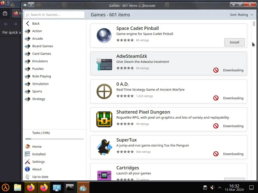The height and width of the screenshot is (193, 258).
Task: Open the Installed apps icon
Action: (x=27, y=154)
